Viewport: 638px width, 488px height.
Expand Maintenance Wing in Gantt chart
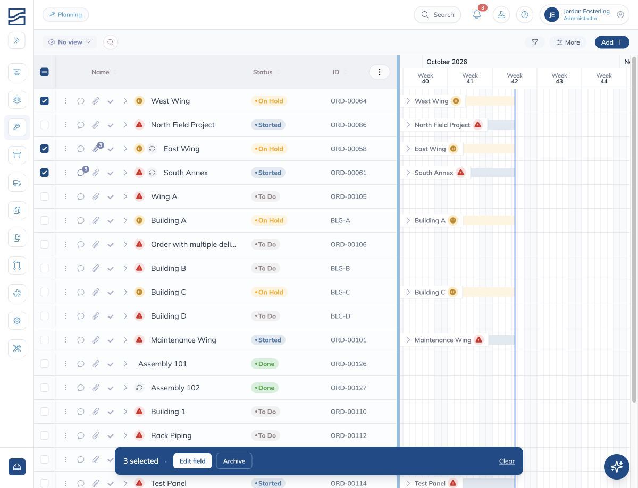408,340
